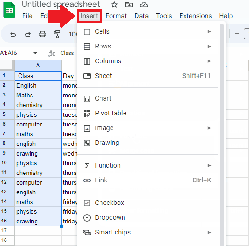The height and width of the screenshot is (246, 249).
Task: Expand the Function submenu arrow
Action: coord(209,166)
